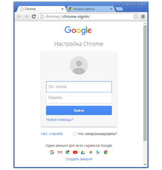Open the Chrome hamburger menu
Screen dimensions: 162x170
pos(143,17)
